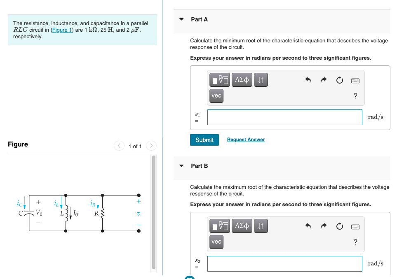
Task: Click Request Answer for Part A
Action: point(245,140)
